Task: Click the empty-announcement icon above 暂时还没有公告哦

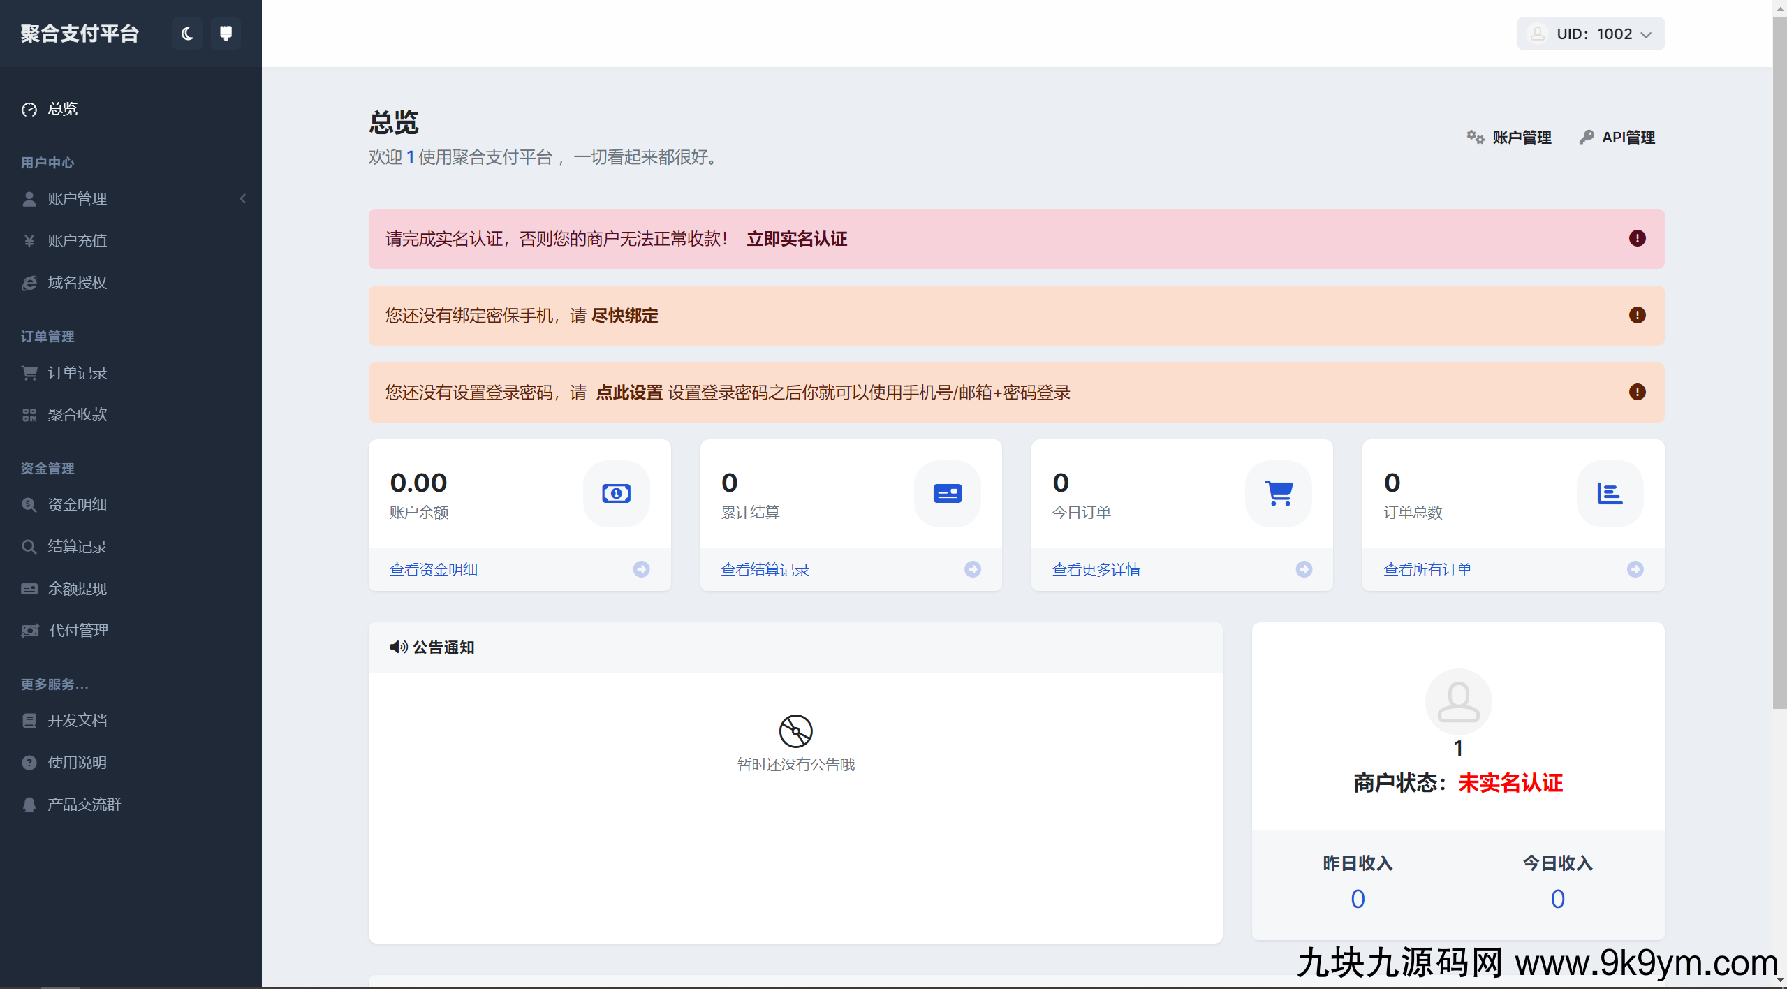Action: 795,731
